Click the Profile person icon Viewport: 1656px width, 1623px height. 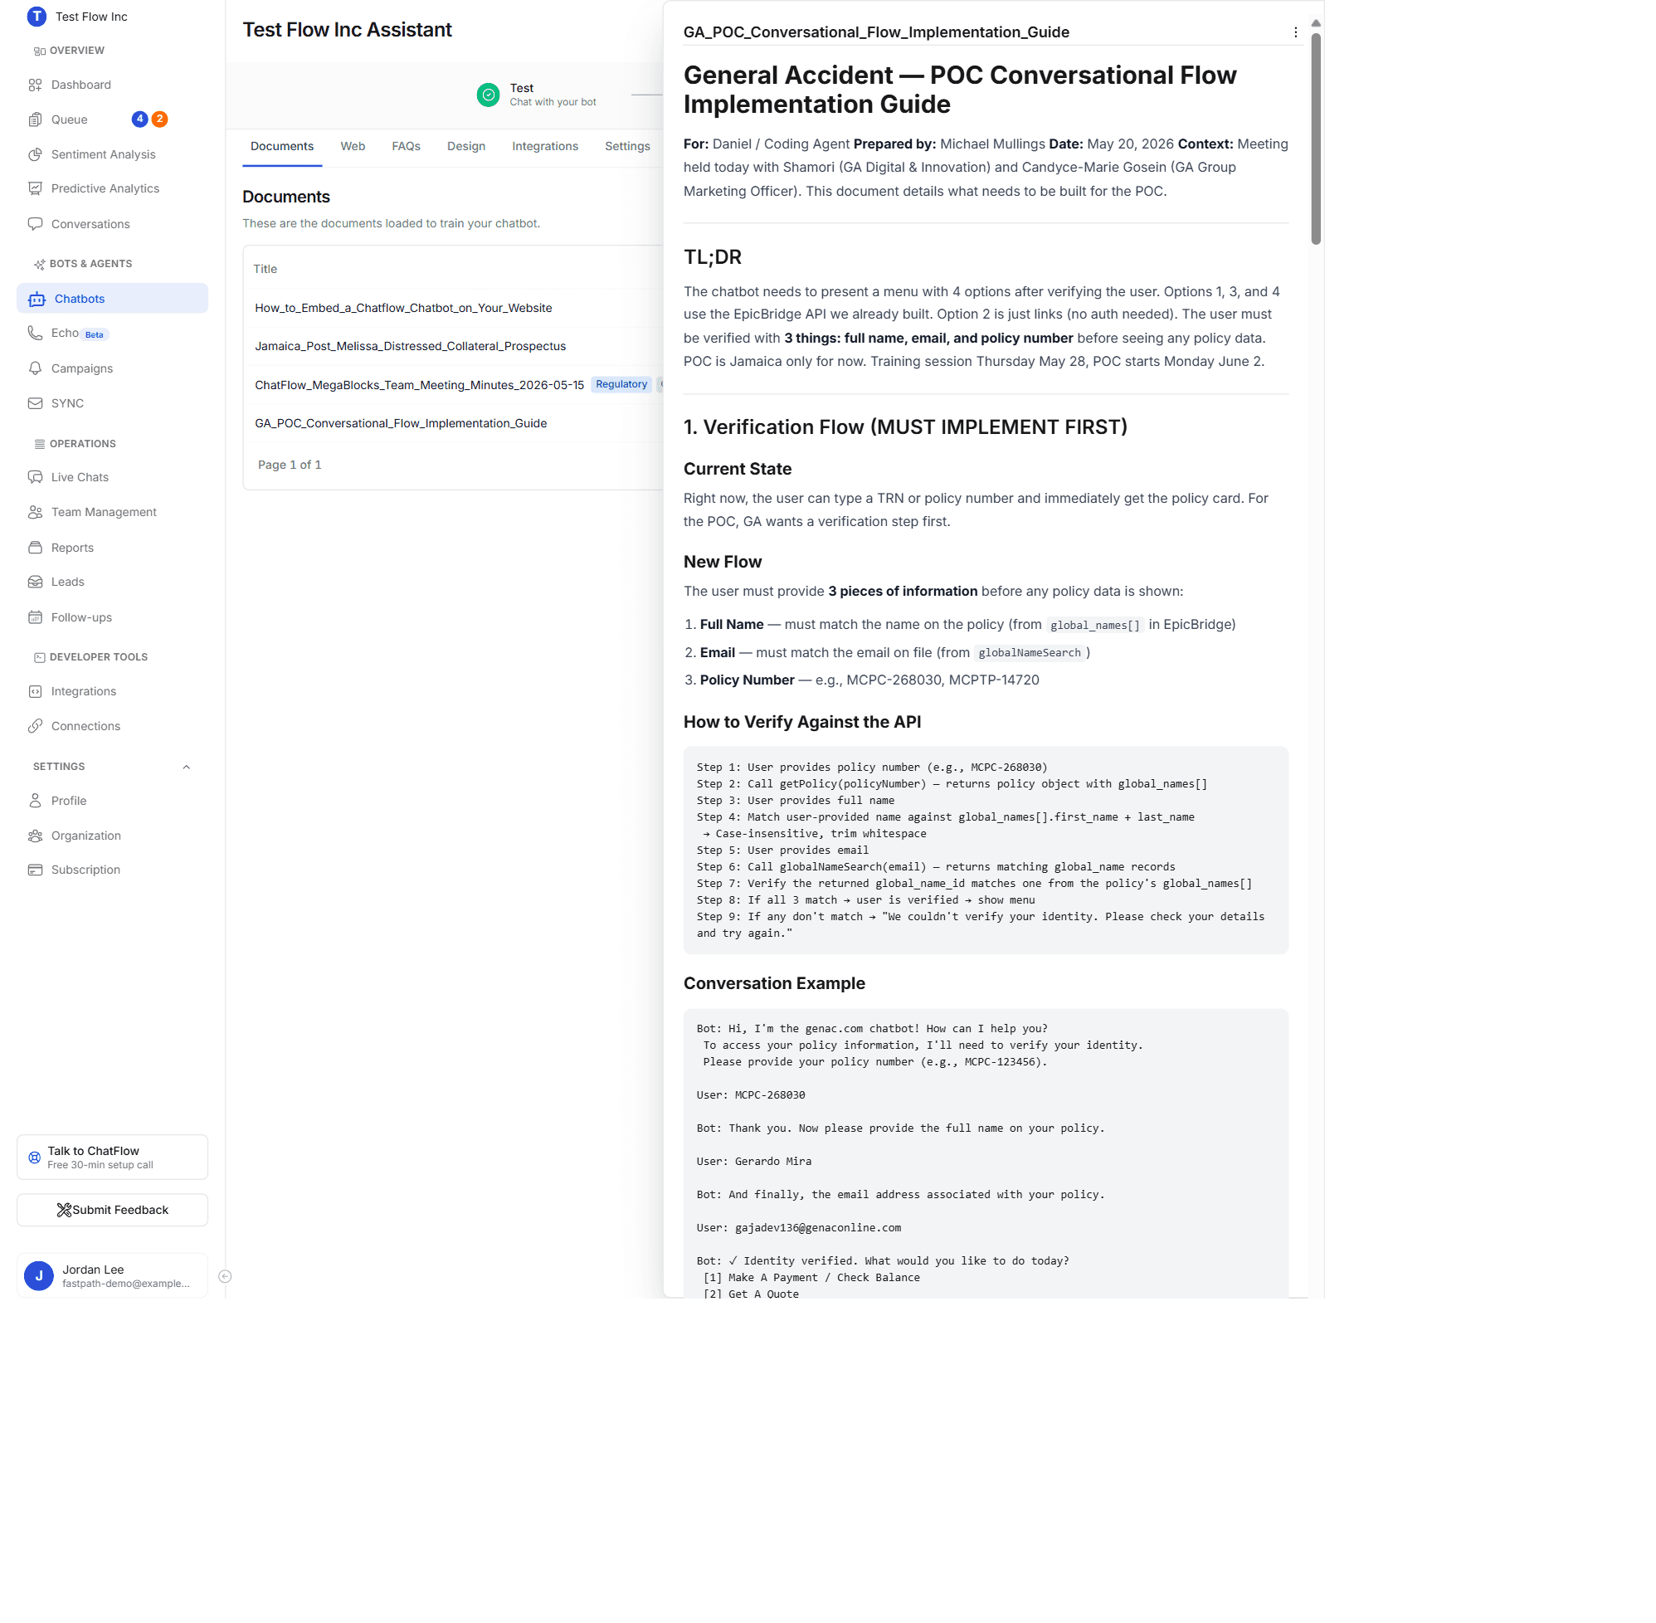tap(35, 801)
